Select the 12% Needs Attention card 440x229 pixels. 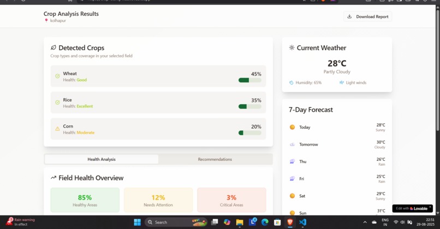[158, 200]
